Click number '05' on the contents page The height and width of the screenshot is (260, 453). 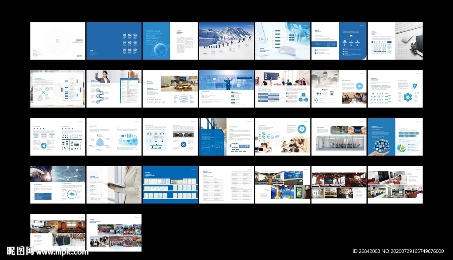tap(130, 42)
